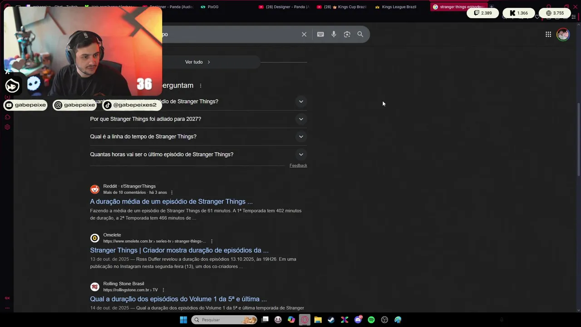The width and height of the screenshot is (581, 327).
Task: Click 'r/StrangerThings' source label
Action: tap(138, 186)
